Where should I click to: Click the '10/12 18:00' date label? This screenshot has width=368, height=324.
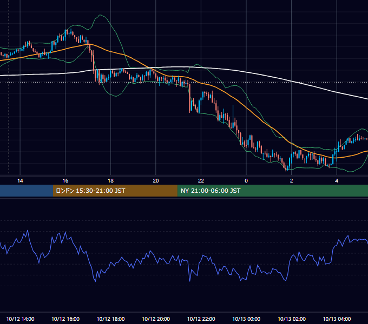[x=110, y=319]
